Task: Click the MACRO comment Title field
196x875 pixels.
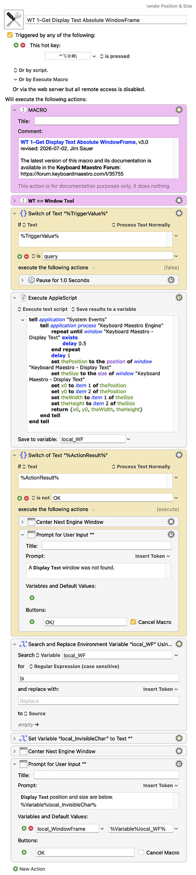Action: [107, 121]
